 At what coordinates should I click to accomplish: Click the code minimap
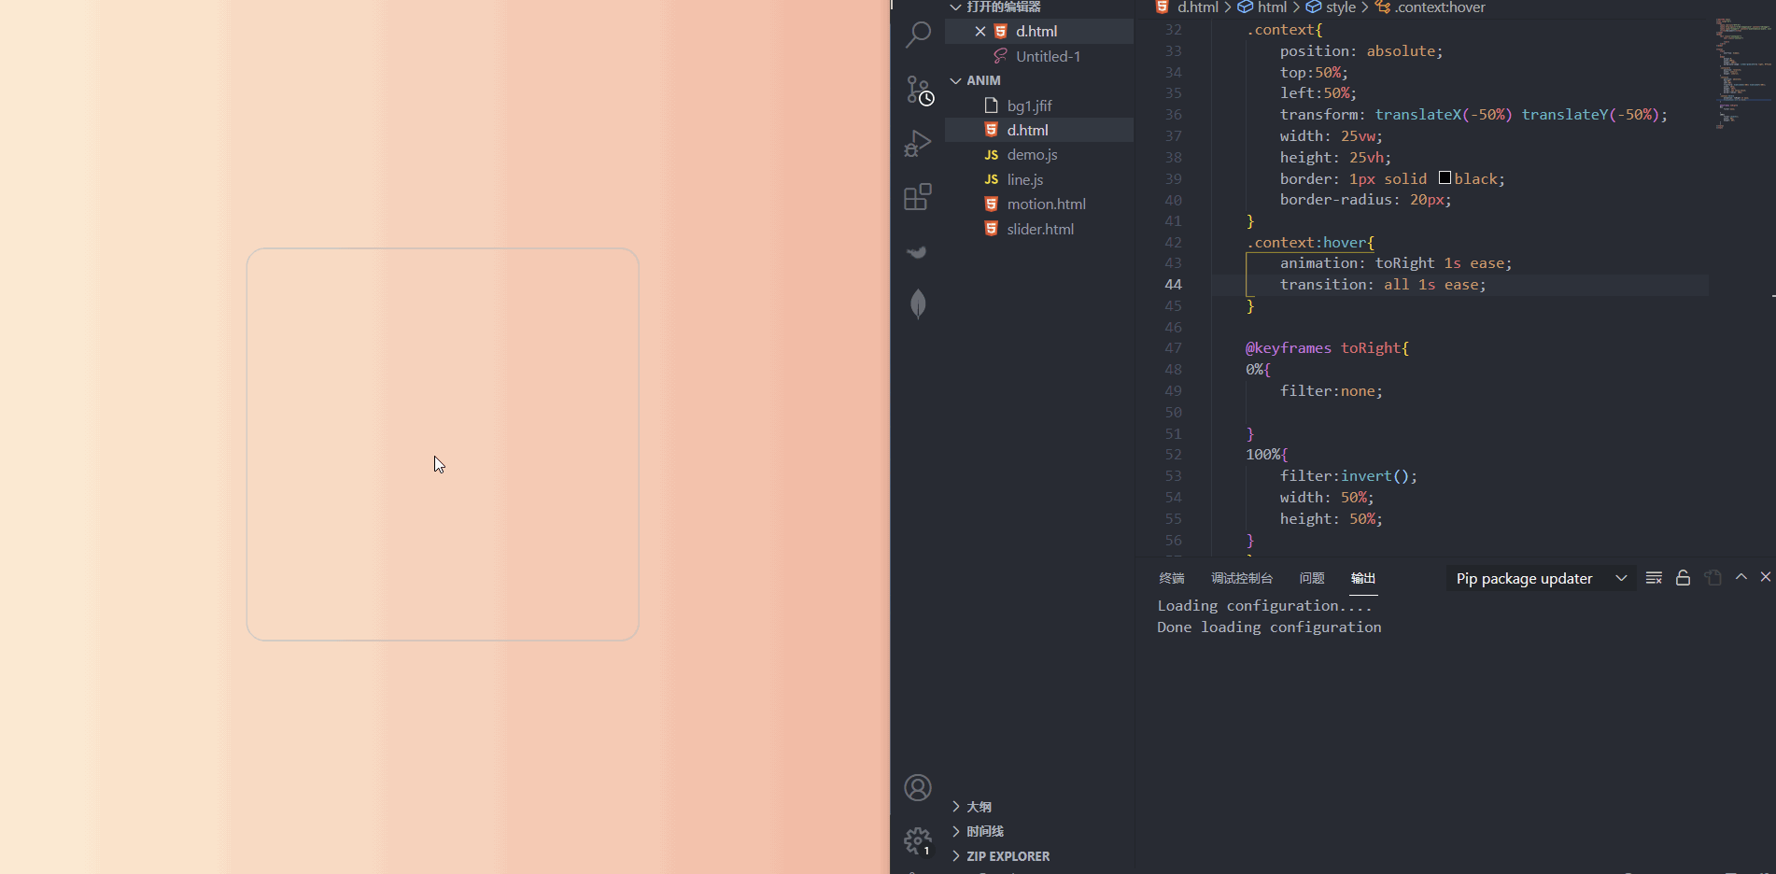tap(1742, 73)
